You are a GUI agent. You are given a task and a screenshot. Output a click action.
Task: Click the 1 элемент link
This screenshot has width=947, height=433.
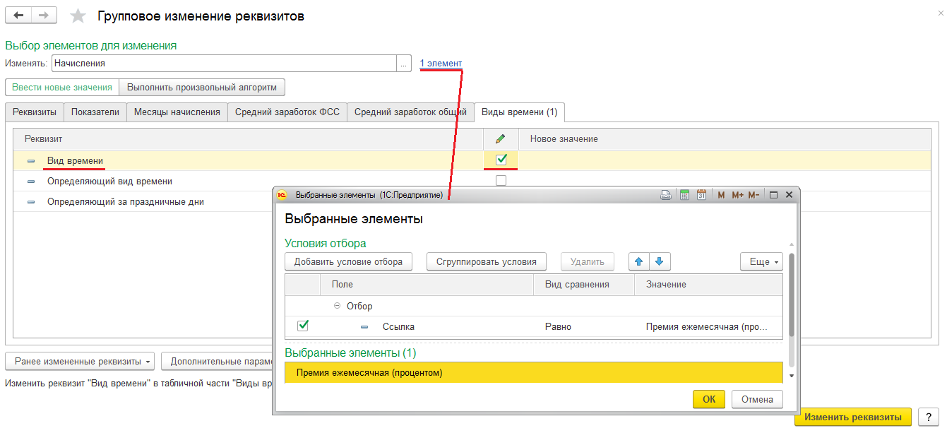[x=441, y=64]
